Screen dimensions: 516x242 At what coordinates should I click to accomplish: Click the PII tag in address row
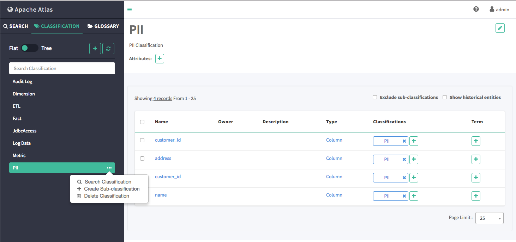(x=387, y=159)
